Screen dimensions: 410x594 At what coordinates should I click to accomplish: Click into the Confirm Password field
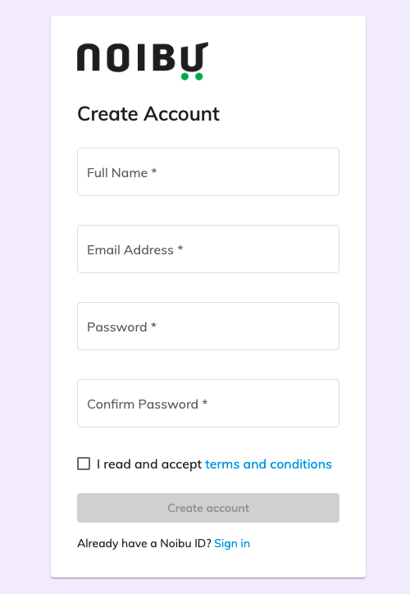click(x=208, y=403)
